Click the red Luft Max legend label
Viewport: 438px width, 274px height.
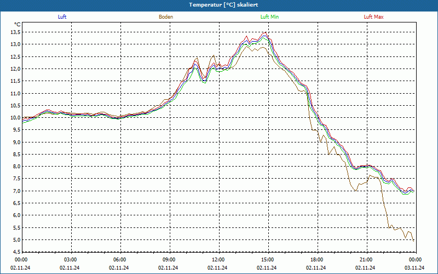373,17
